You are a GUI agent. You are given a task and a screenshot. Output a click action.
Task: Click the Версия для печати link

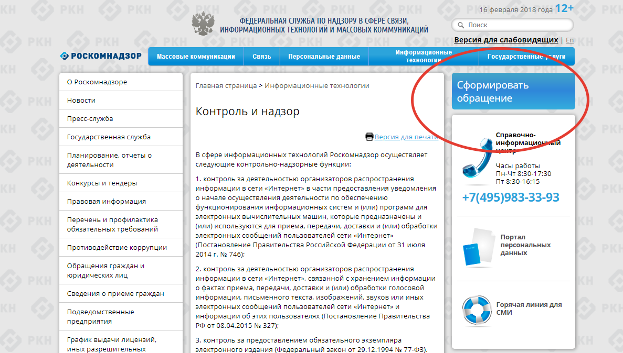[x=406, y=137]
